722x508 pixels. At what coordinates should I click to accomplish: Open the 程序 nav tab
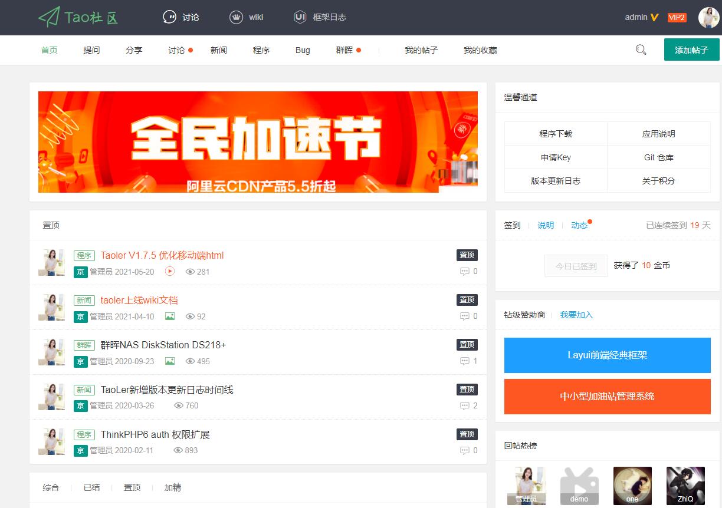click(261, 50)
